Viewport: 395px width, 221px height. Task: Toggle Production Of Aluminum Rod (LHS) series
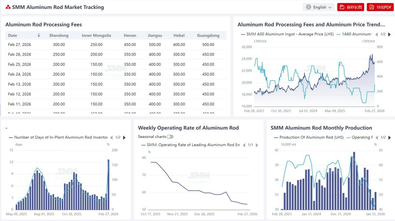[309, 138]
